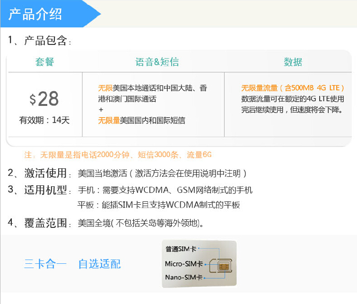Click the orange 无限量 before 美国国内和国际短信
Screen dimensions: 357x304
click(x=109, y=121)
